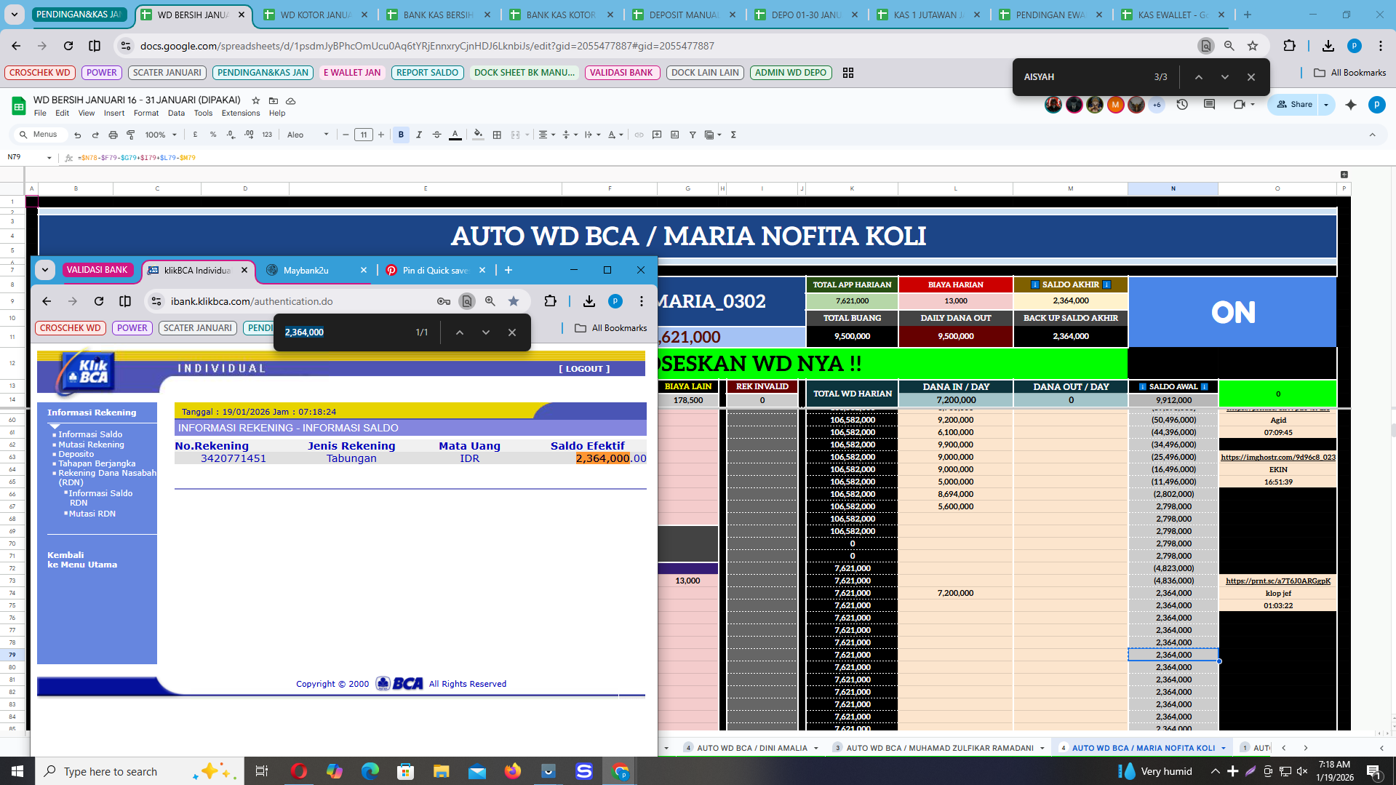Decrease decimal places in the toolbar
Viewport: 1396px width, 785px height.
click(231, 135)
